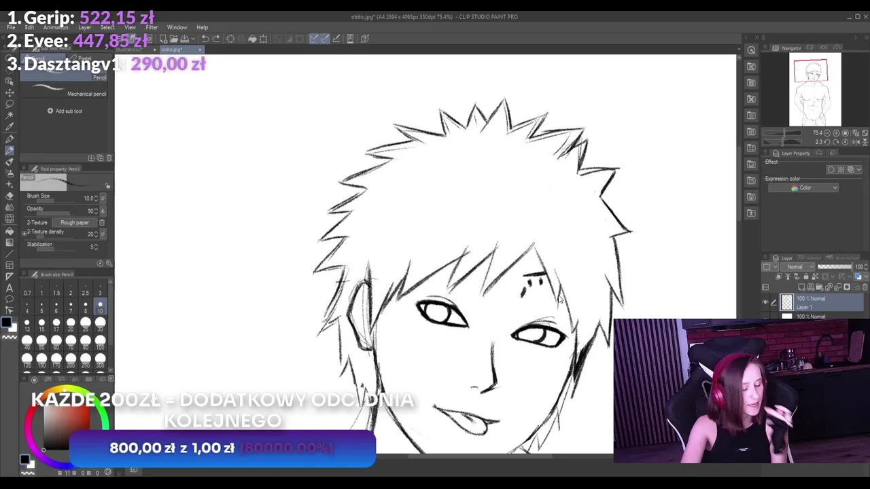Select the Pen tool in the toolbar
The width and height of the screenshot is (870, 489).
pos(10,138)
